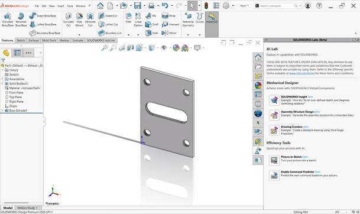Image resolution: width=360 pixels, height=214 pixels.
Task: Expand the Boss-Extrude1 feature node
Action: [x=2, y=111]
